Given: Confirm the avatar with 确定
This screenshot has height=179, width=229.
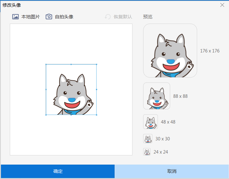Looking at the screenshot, I should tap(58, 171).
